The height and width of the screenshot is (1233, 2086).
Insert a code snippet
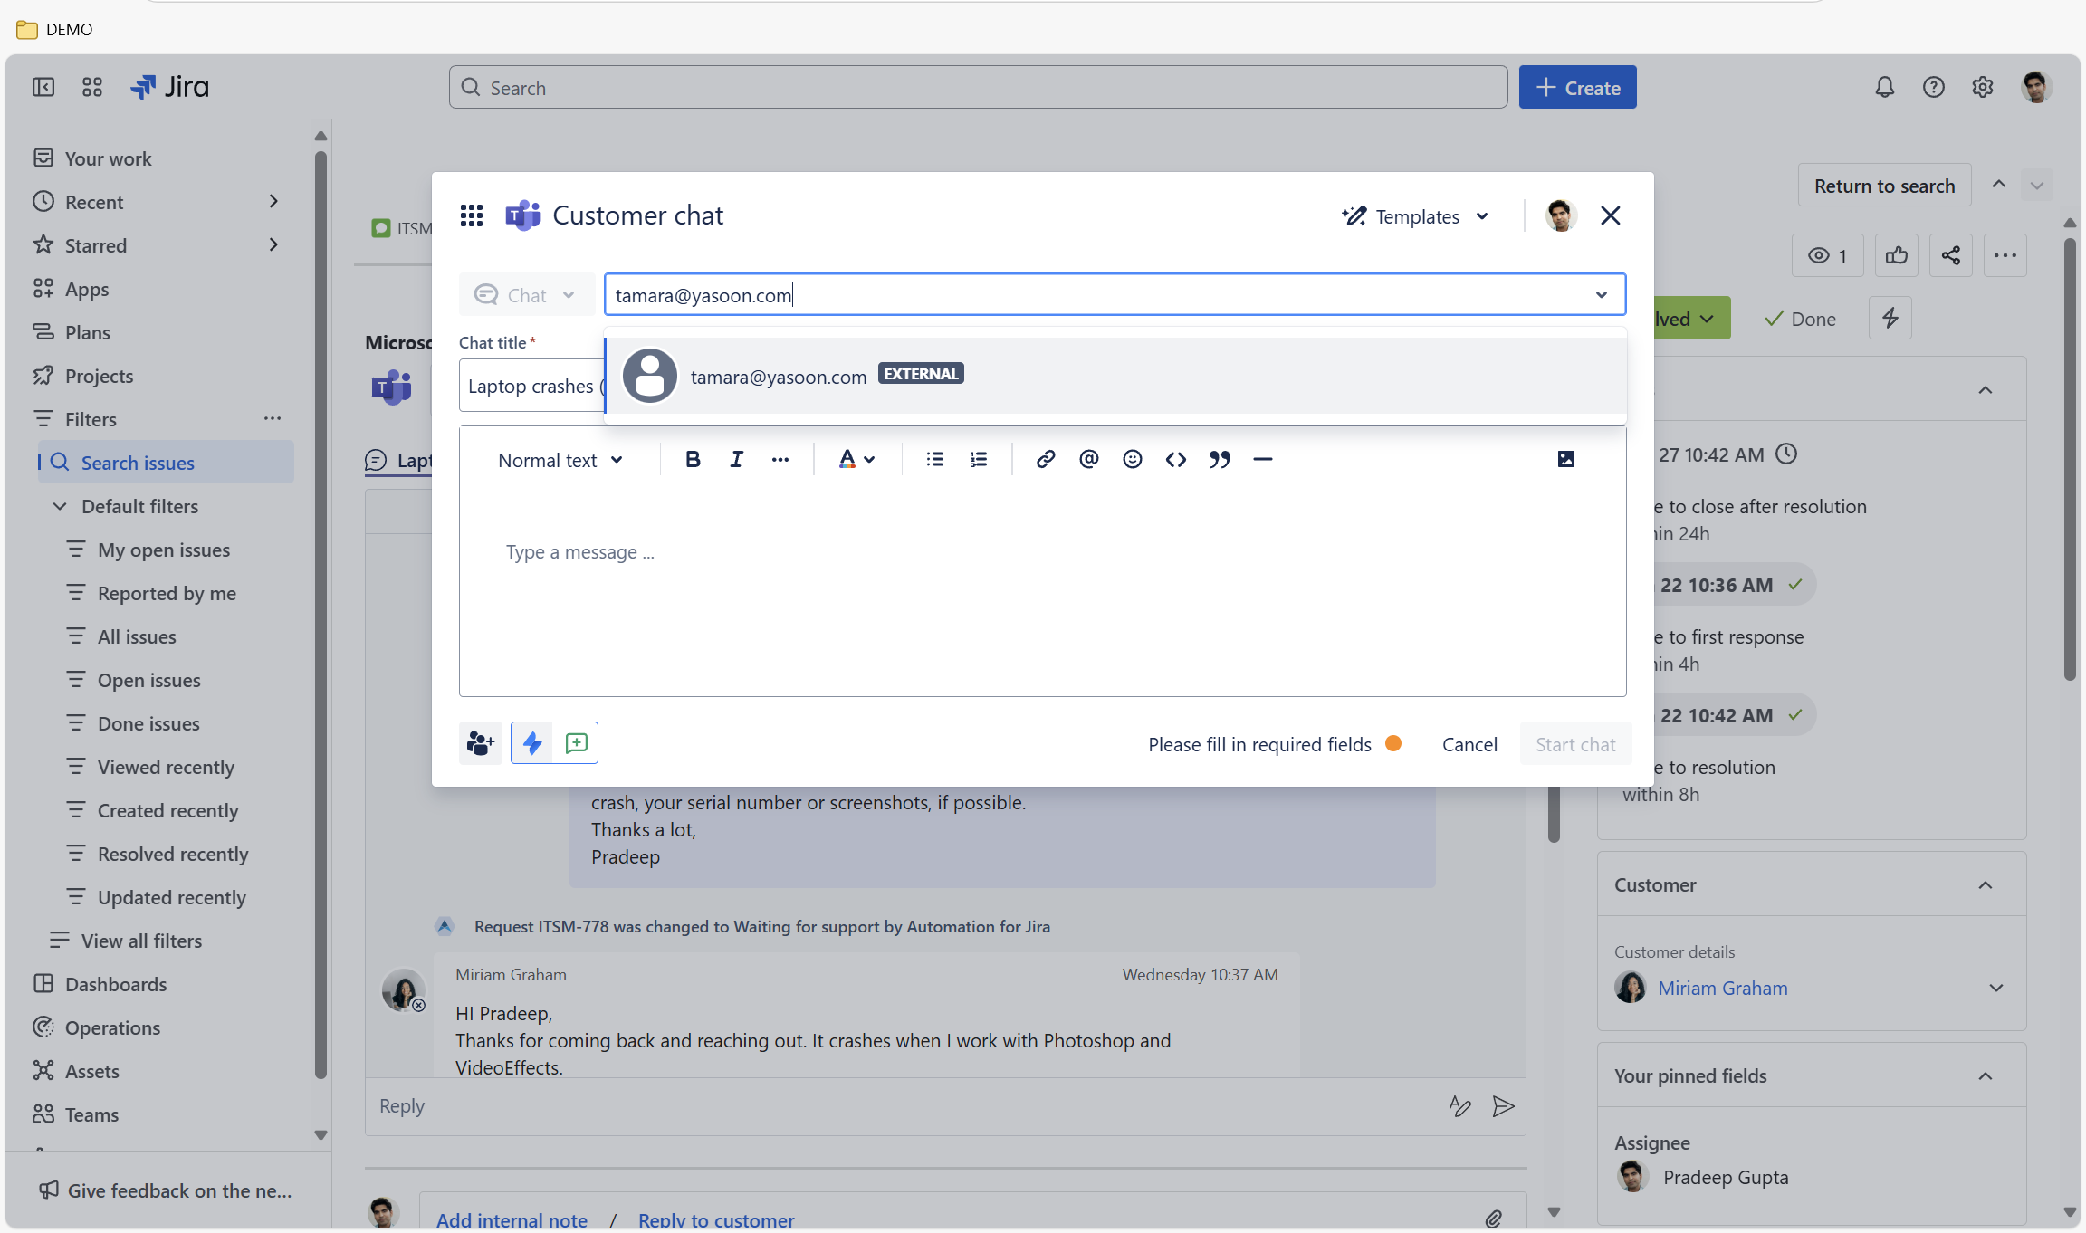[x=1175, y=460]
